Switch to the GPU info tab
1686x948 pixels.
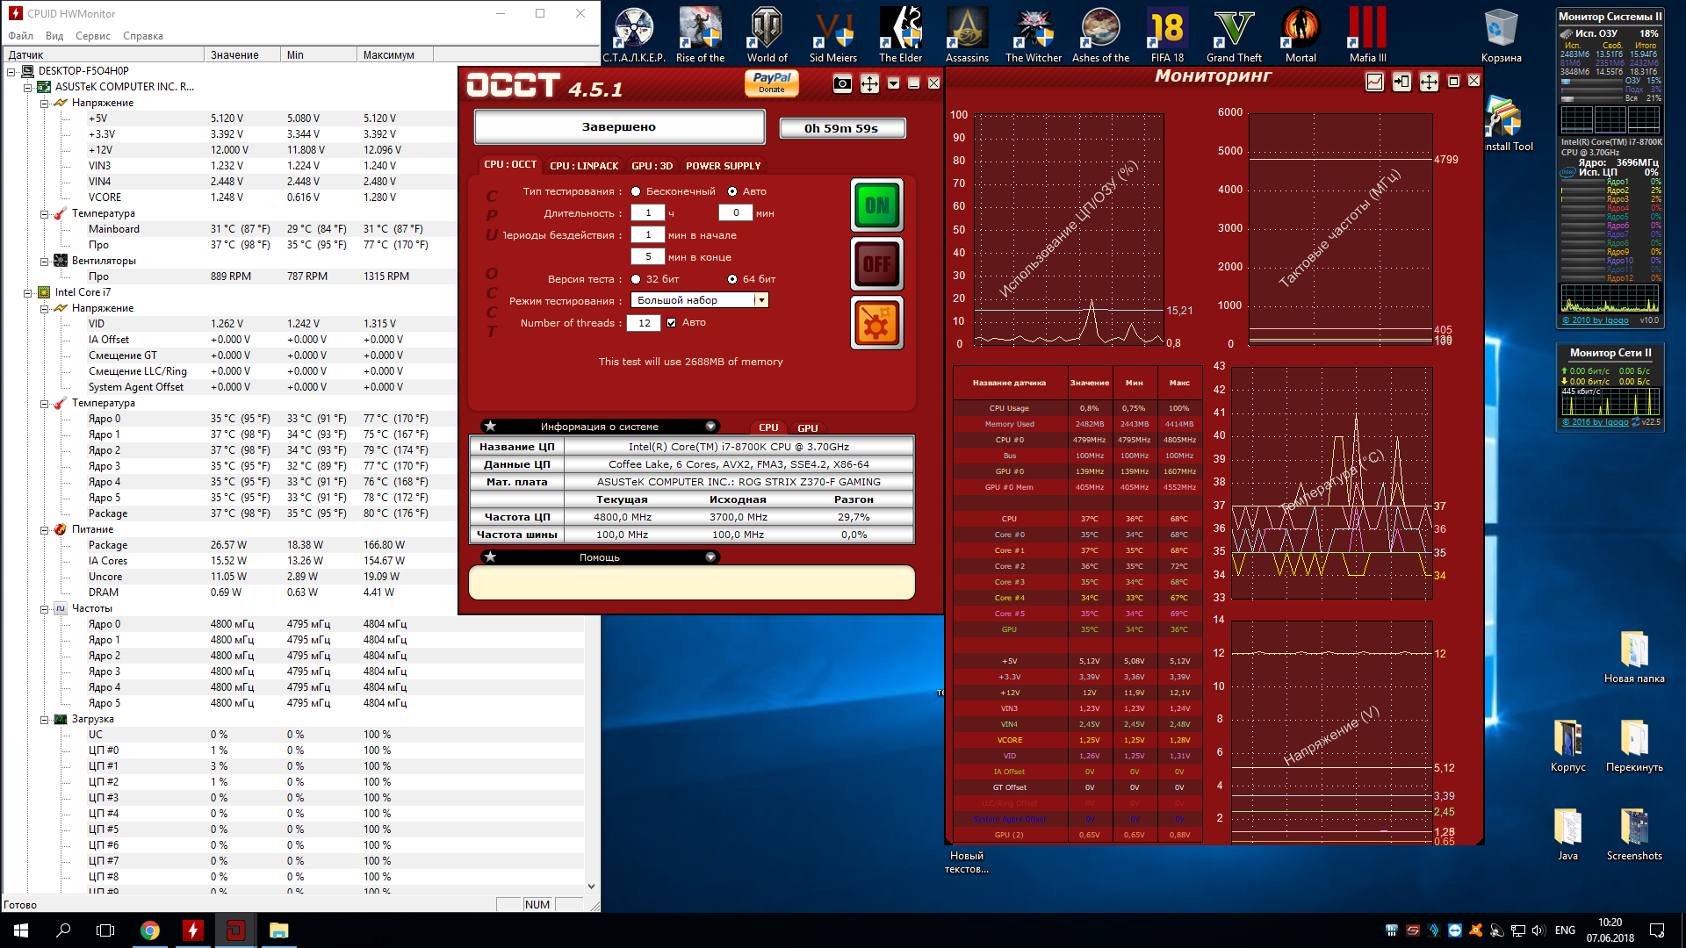[x=807, y=428]
